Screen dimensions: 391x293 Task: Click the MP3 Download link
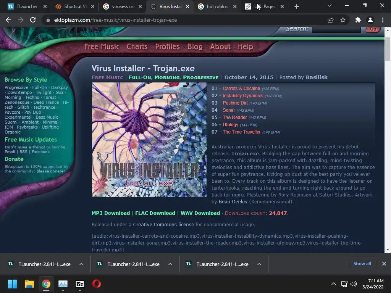[111, 213]
